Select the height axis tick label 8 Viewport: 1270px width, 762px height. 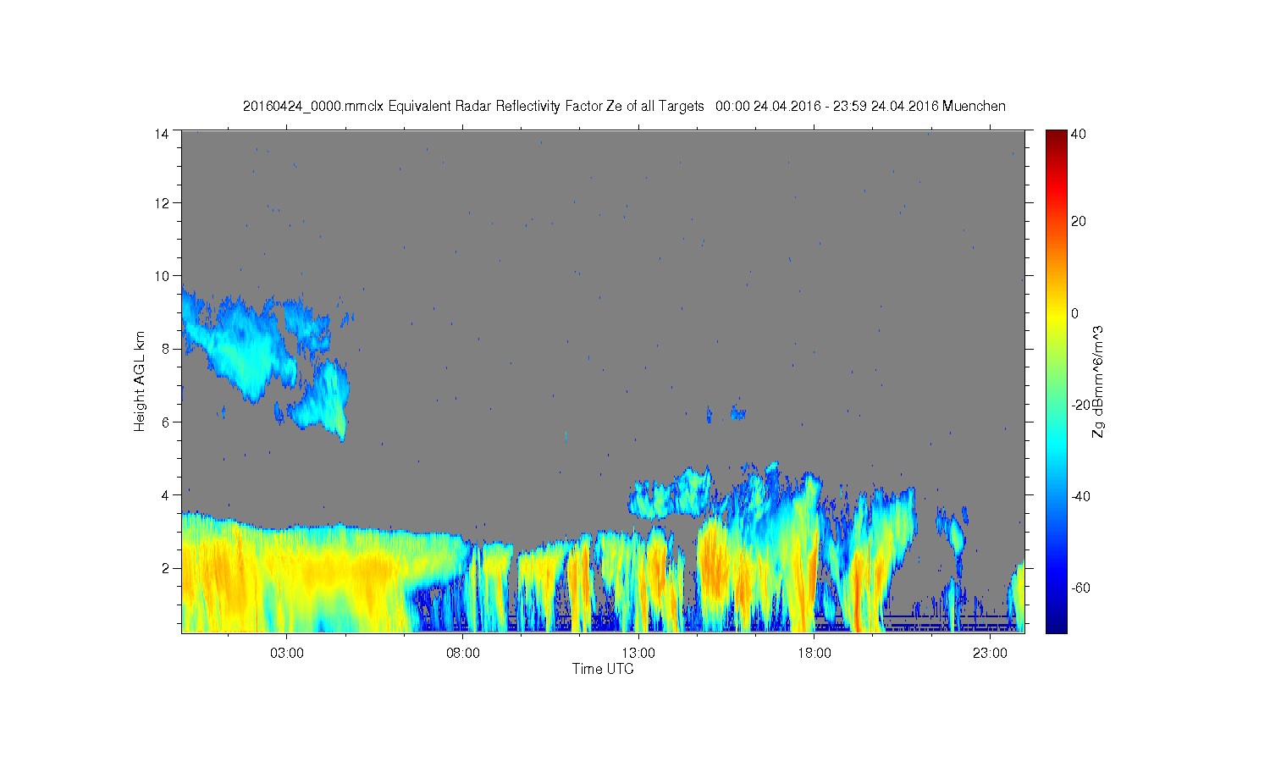(x=166, y=348)
